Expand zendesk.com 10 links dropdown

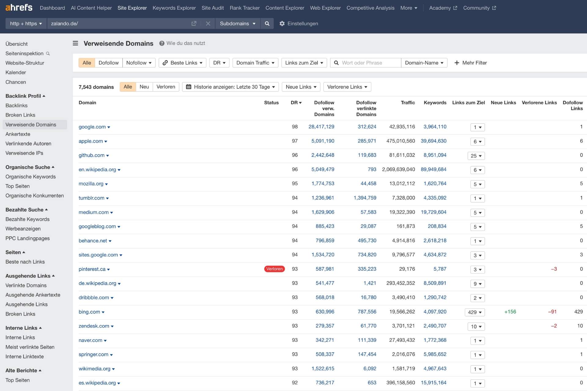coord(476,327)
